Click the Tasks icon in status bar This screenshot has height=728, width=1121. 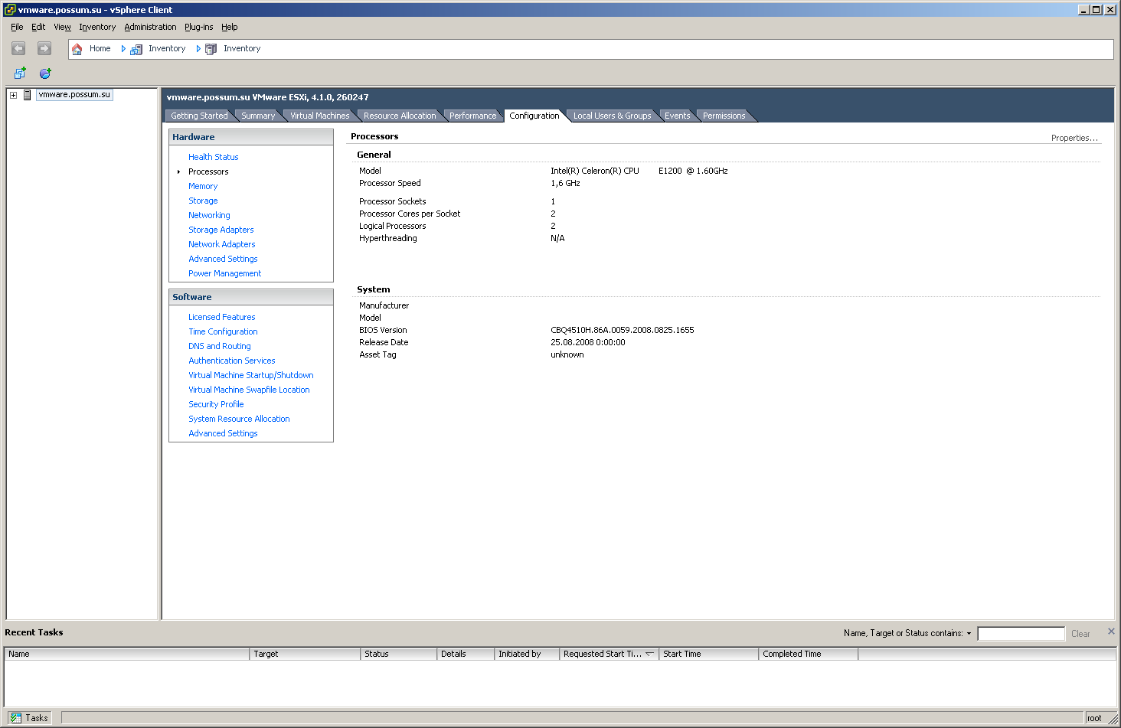pos(16,717)
